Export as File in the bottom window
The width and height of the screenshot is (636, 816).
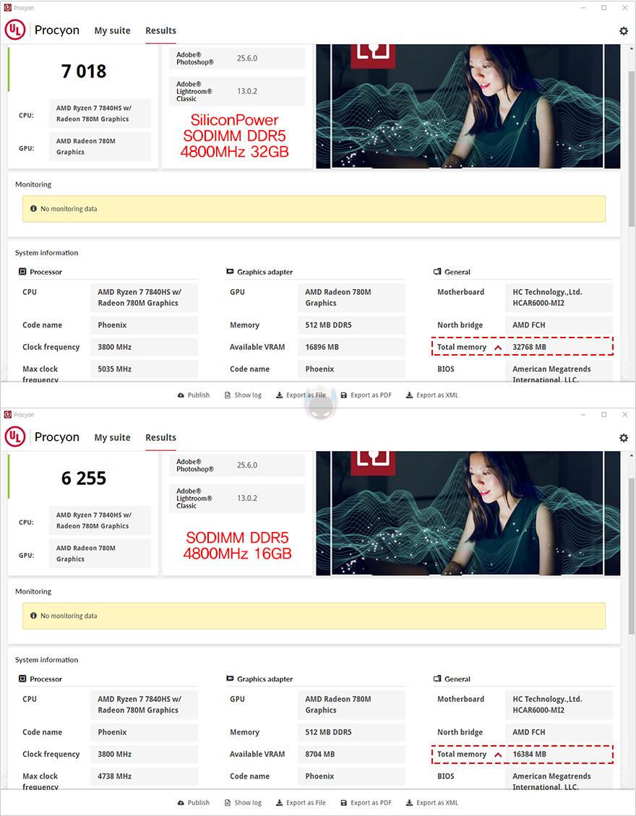[301, 803]
